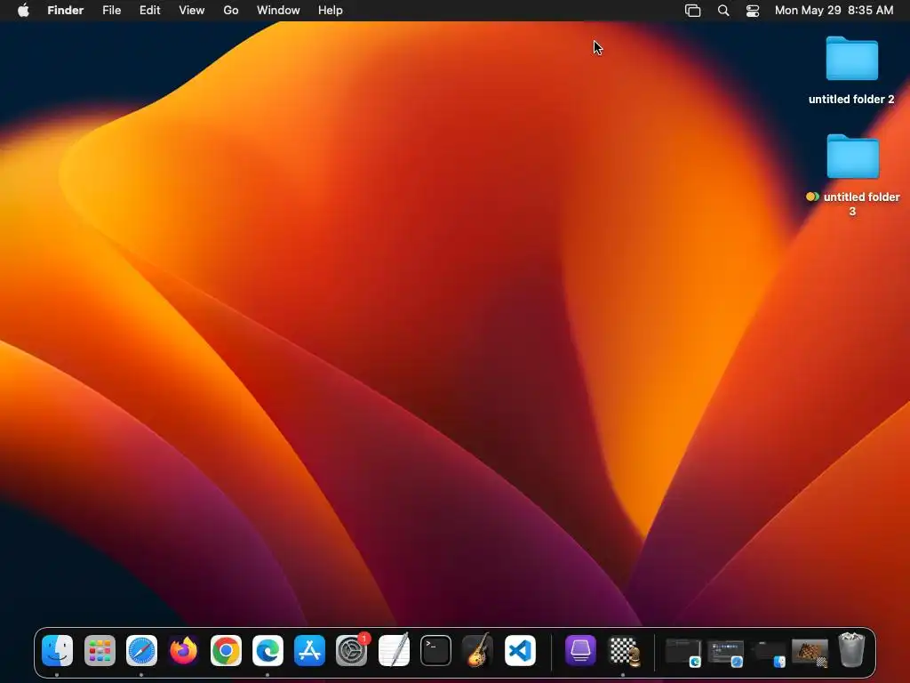
Task: Open the Edit menu
Action: pyautogui.click(x=149, y=11)
